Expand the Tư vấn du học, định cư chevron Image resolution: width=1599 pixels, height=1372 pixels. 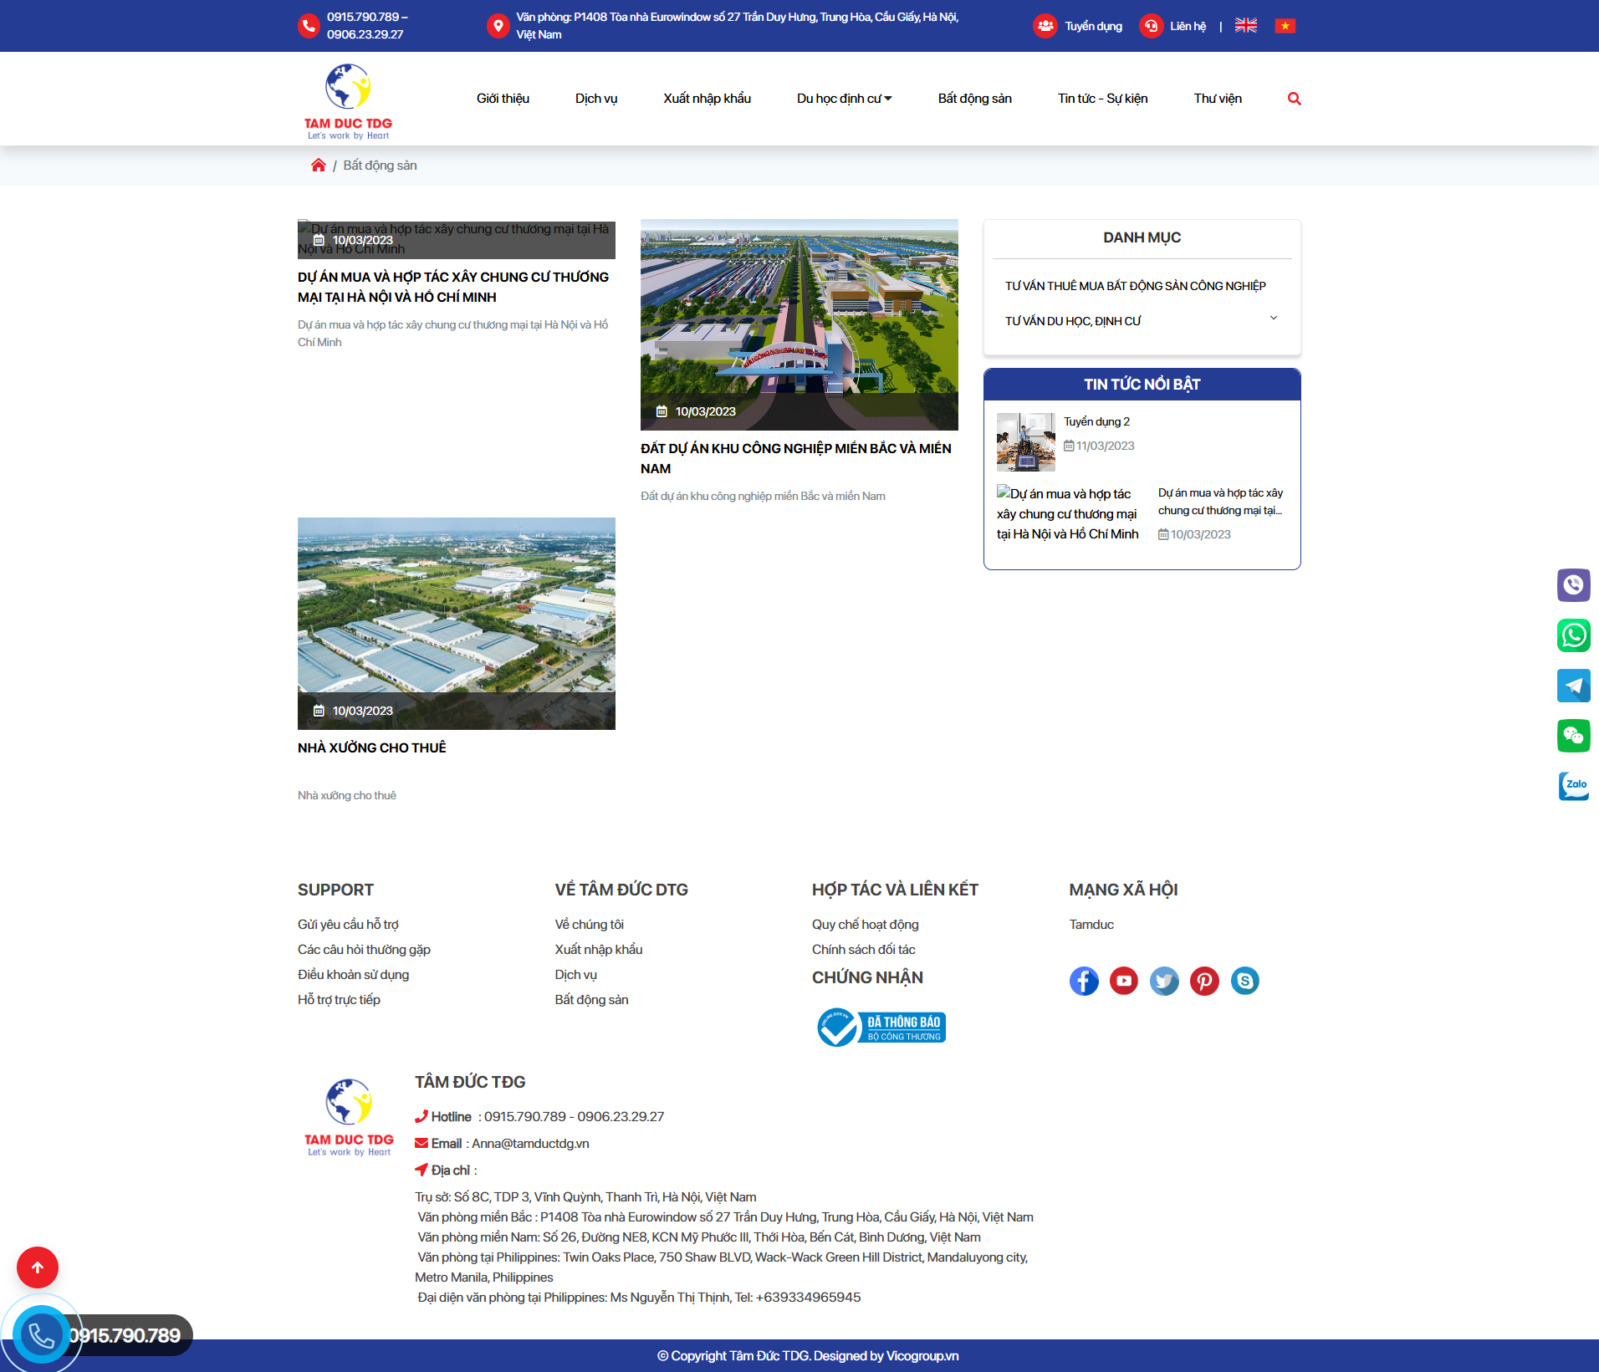point(1273,319)
